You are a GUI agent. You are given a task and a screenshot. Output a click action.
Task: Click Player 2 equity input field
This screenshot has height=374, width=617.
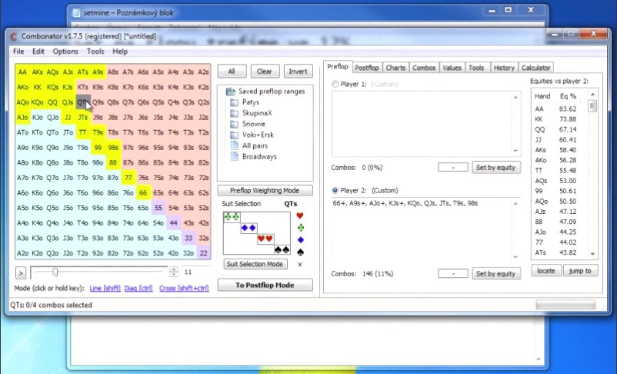[x=453, y=274]
